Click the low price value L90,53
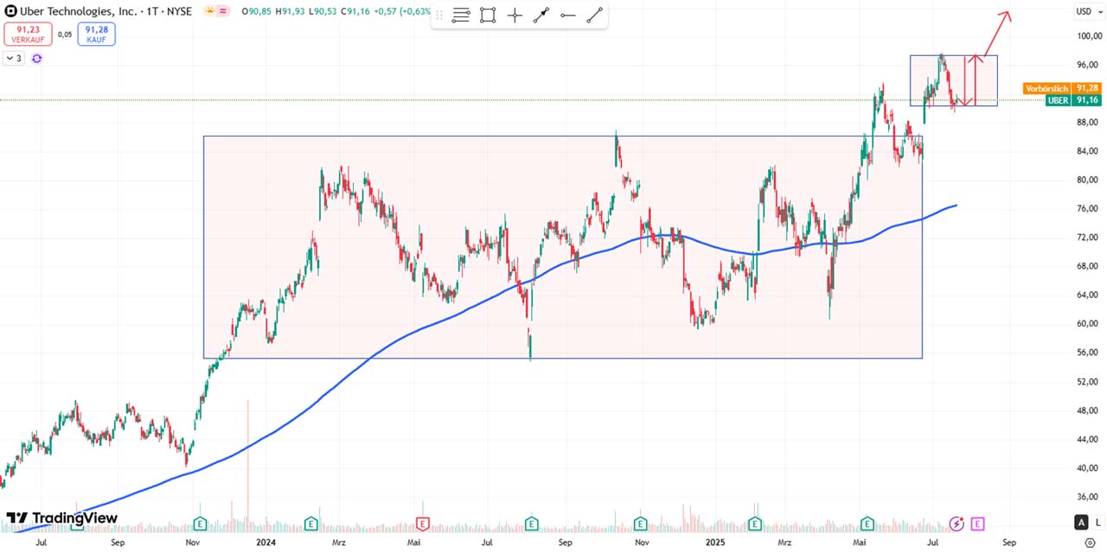The image size is (1107, 552). (x=323, y=11)
